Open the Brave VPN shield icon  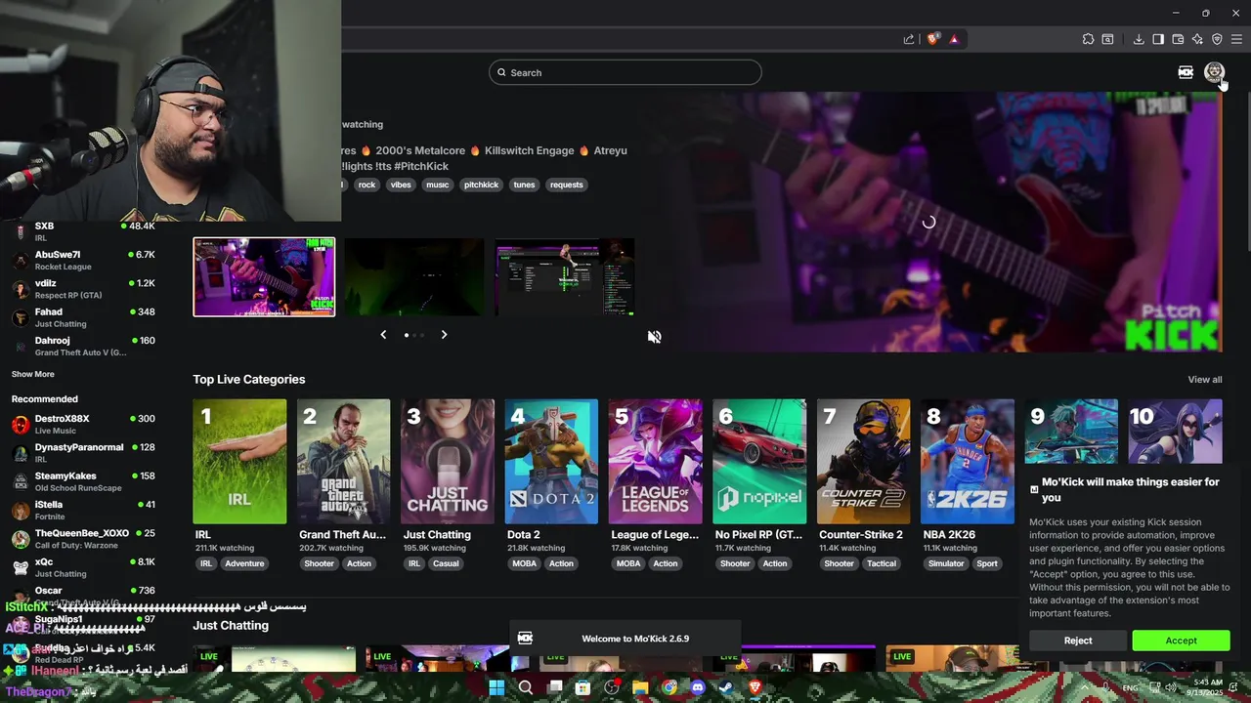pyautogui.click(x=1217, y=39)
